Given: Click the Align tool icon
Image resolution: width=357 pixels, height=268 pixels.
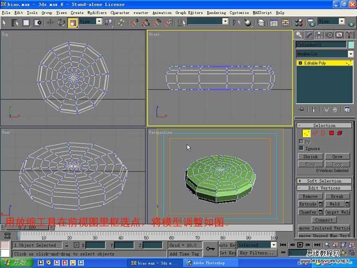Looking at the screenshot, I should click(248, 23).
